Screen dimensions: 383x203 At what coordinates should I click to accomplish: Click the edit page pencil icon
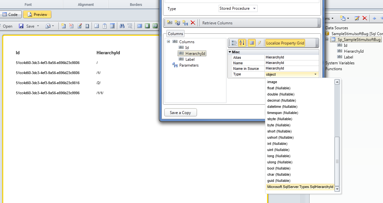[x=79, y=26]
